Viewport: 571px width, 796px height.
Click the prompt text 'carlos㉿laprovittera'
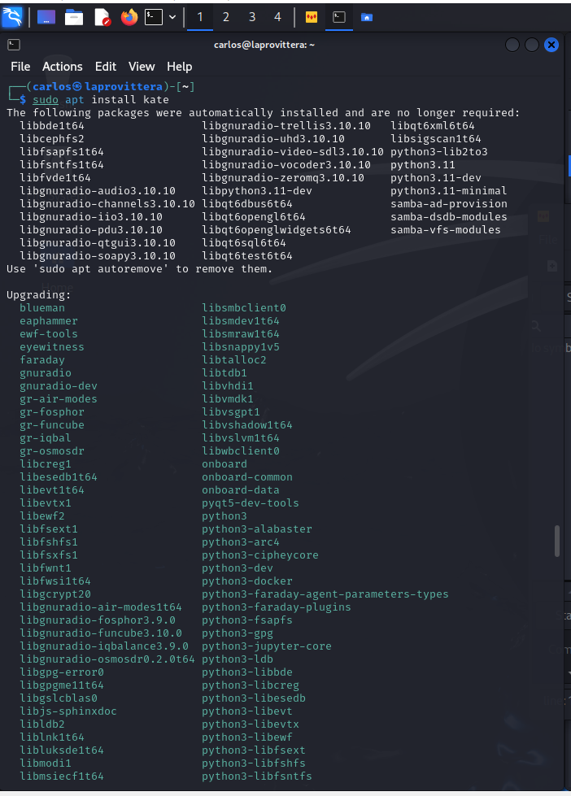(98, 86)
